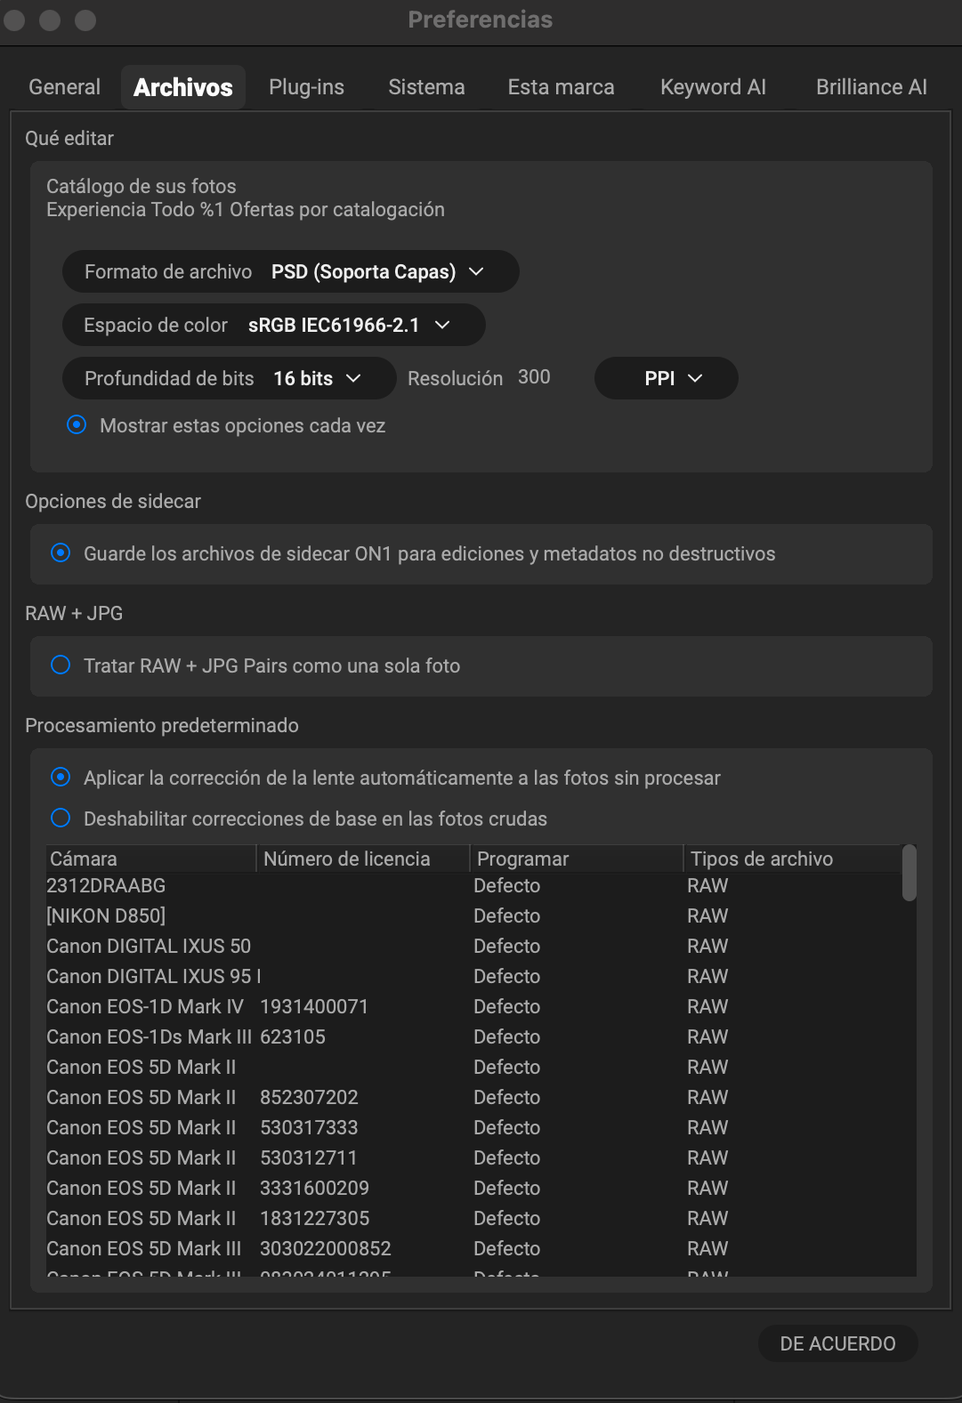Image resolution: width=962 pixels, height=1403 pixels.
Task: Change Profundidad de bits dropdown
Action: point(229,378)
